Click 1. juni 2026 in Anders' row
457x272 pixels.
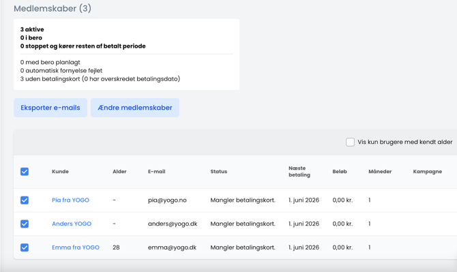click(304, 224)
